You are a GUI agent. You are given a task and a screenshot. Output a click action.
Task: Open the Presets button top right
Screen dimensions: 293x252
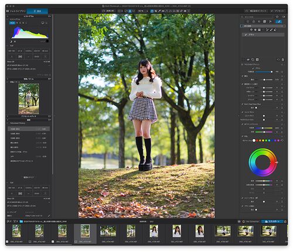pyautogui.click(x=278, y=11)
